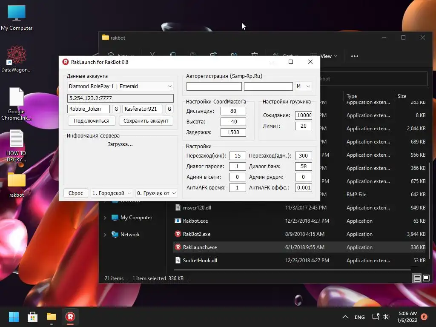Click Админ рядом field
The image size is (436, 327).
click(x=303, y=177)
